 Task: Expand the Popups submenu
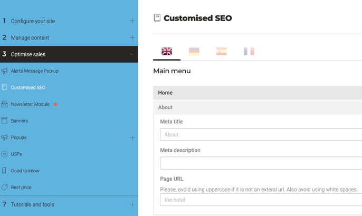(132, 138)
